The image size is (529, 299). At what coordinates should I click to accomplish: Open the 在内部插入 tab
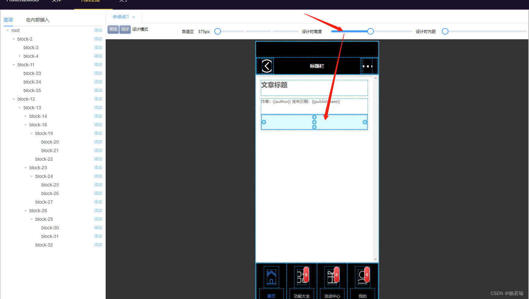tap(38, 20)
